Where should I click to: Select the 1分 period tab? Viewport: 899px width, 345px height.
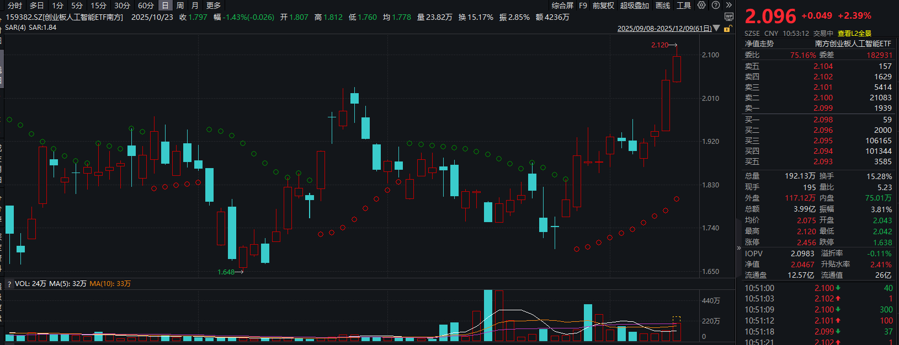pyautogui.click(x=58, y=6)
